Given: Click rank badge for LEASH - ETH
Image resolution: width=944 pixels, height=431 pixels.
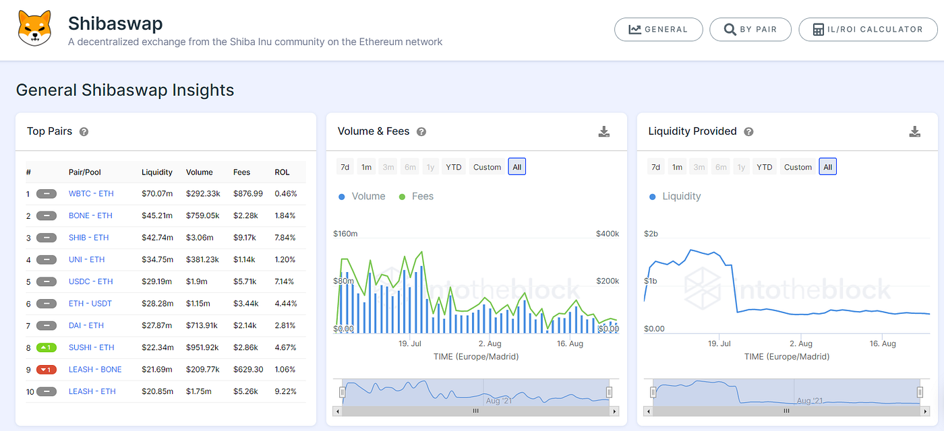Looking at the screenshot, I should click(47, 391).
